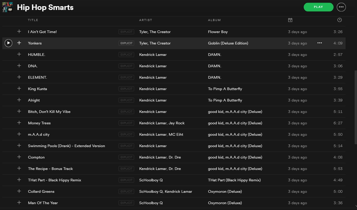The height and width of the screenshot is (210, 357).
Task: Select the ELEMENT. track title
Action: pos(37,78)
